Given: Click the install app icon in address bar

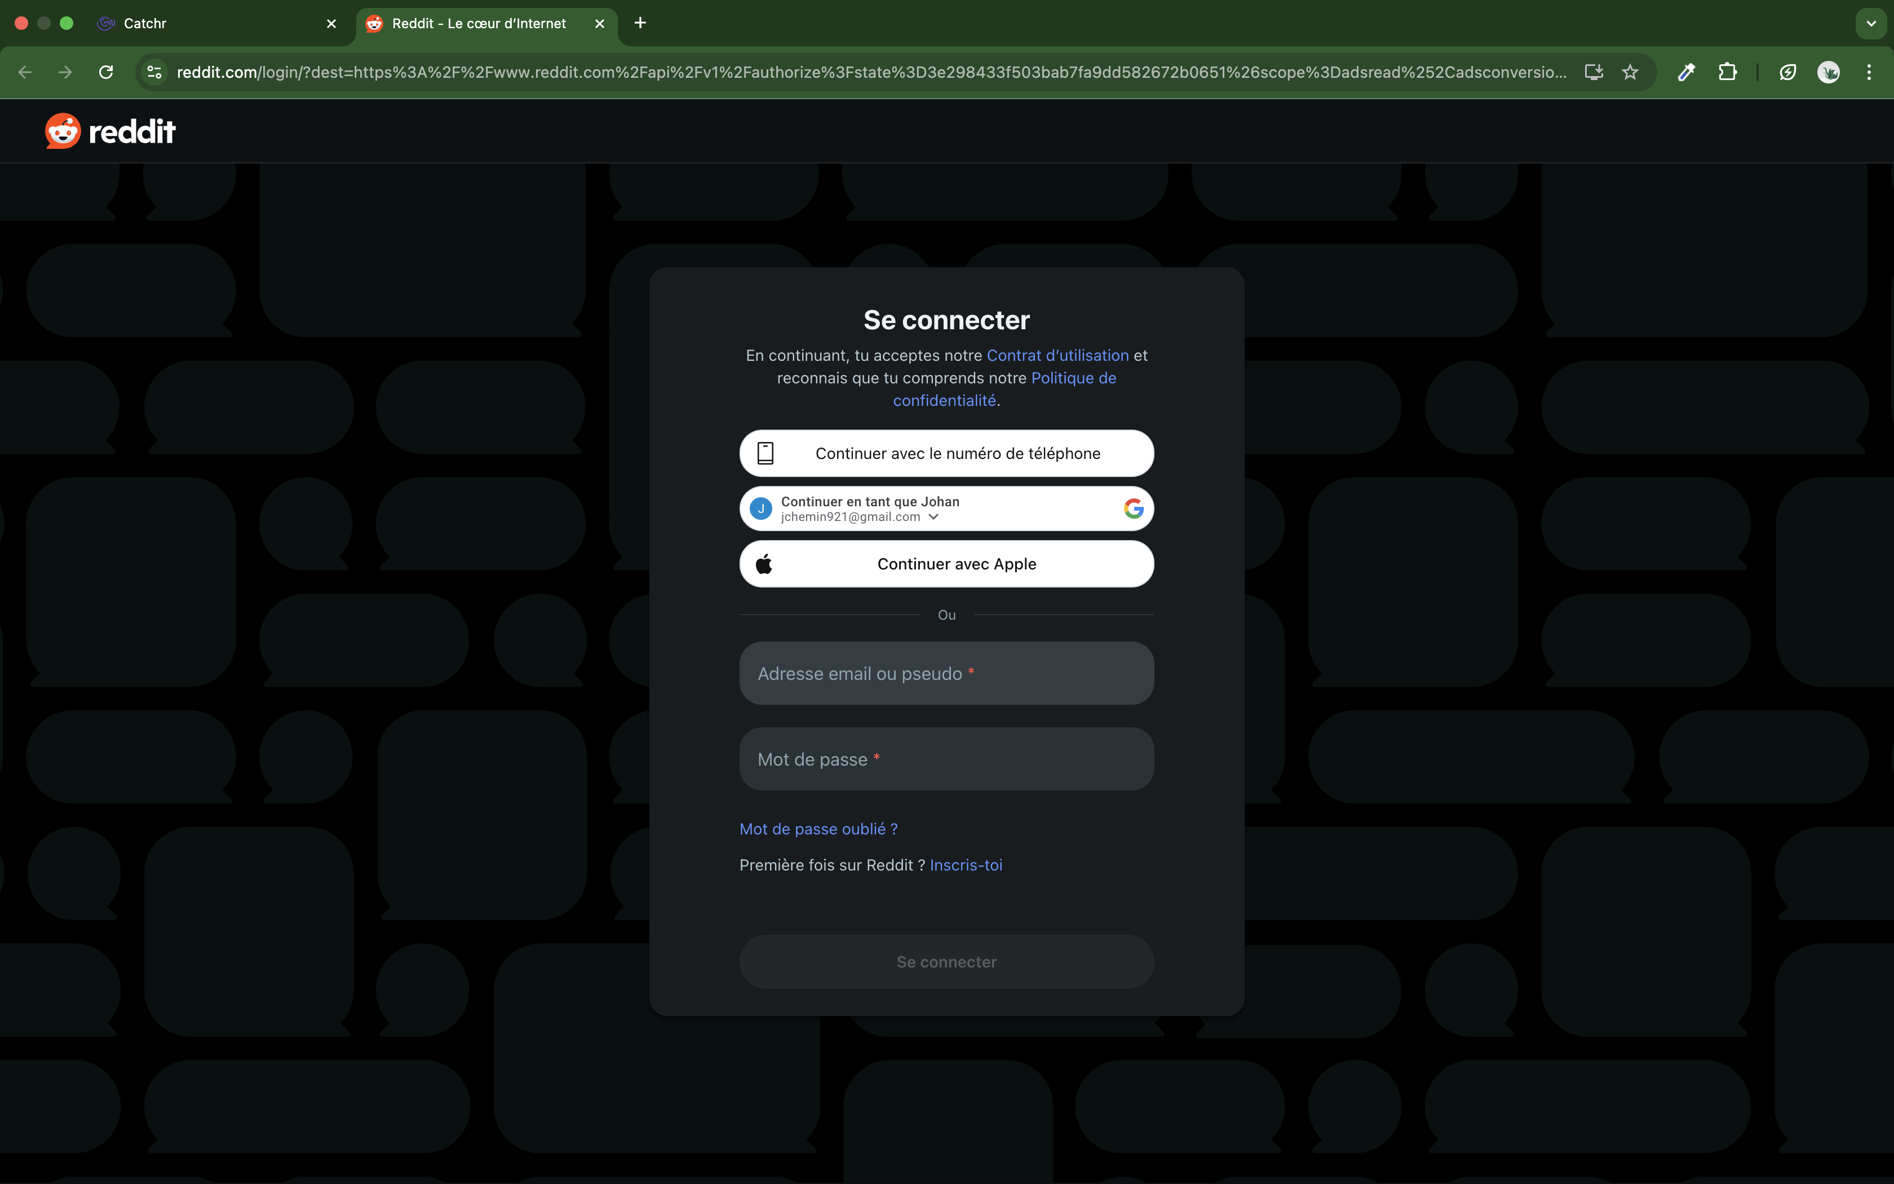Looking at the screenshot, I should (x=1594, y=72).
